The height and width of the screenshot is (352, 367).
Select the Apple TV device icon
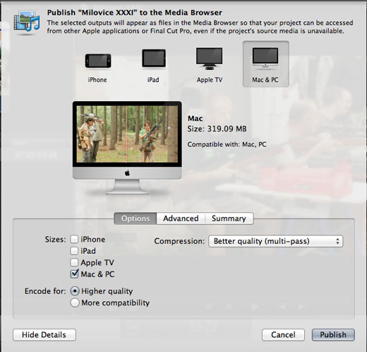coord(210,59)
